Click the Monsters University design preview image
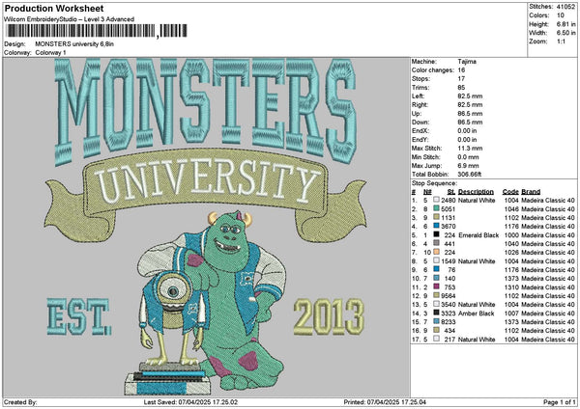The width and height of the screenshot is (580, 409). tap(206, 227)
